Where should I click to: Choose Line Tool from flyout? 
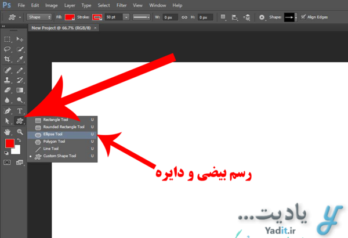pos(63,149)
